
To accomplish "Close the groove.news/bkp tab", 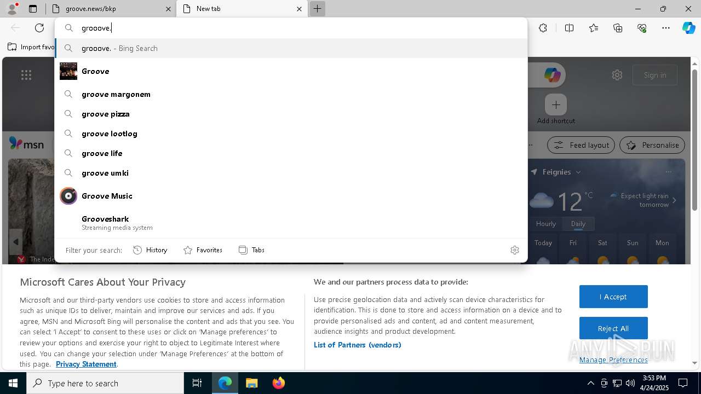I will tap(168, 9).
